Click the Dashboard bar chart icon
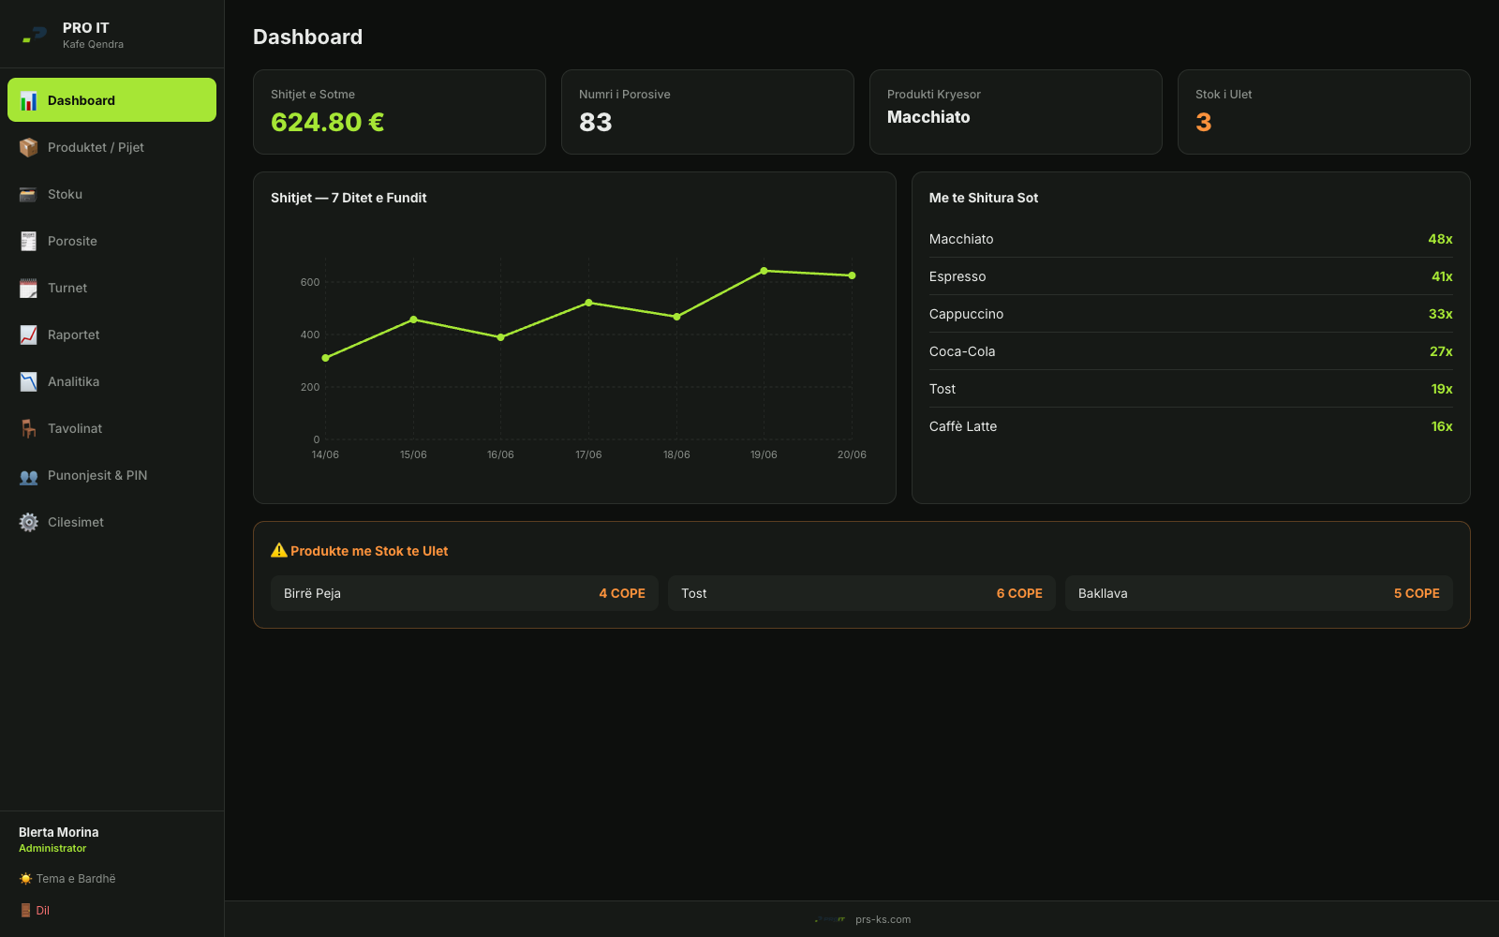This screenshot has width=1499, height=937. (x=29, y=100)
